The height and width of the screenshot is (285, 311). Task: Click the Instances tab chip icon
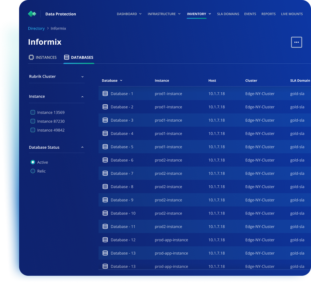[x=31, y=57]
